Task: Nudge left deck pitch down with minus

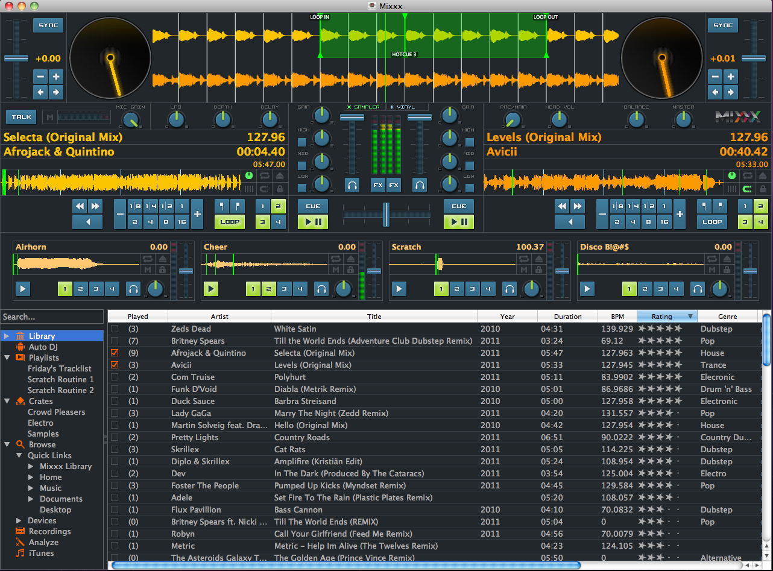Action: tap(40, 77)
